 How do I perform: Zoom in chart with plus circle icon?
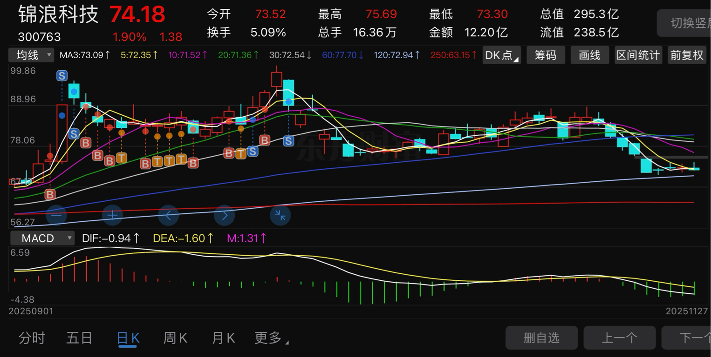click(x=112, y=215)
